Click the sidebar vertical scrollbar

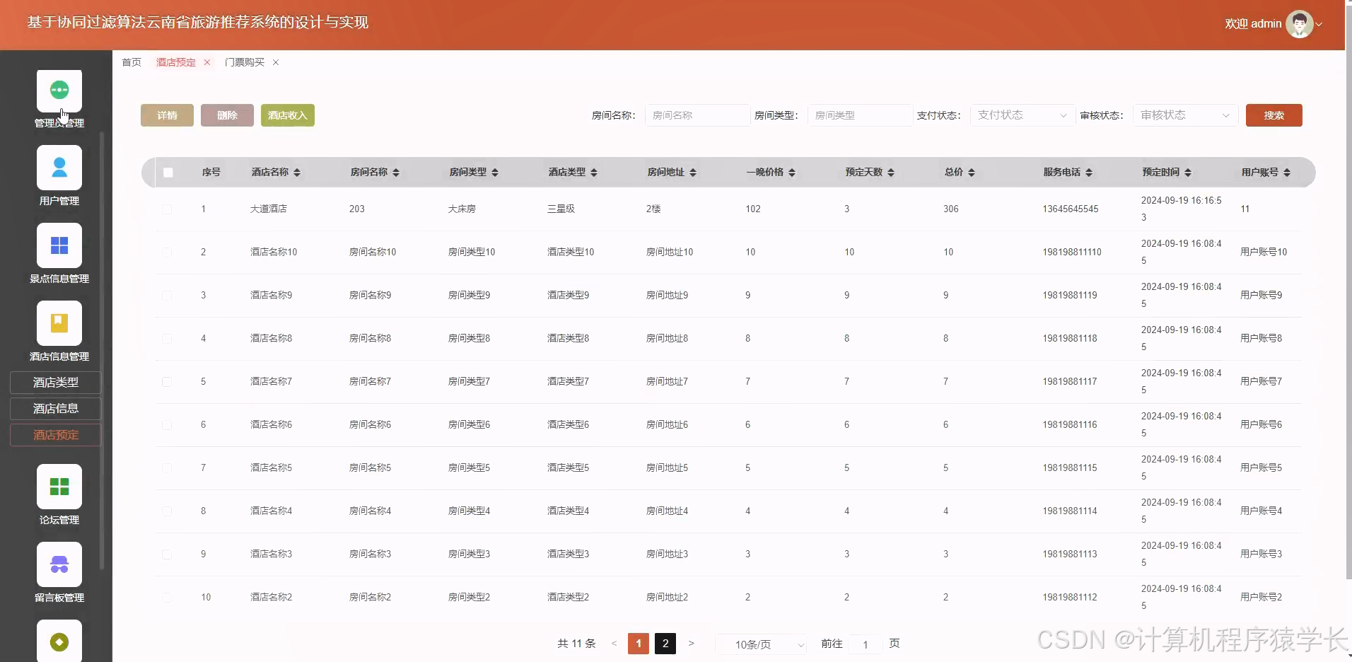click(103, 350)
